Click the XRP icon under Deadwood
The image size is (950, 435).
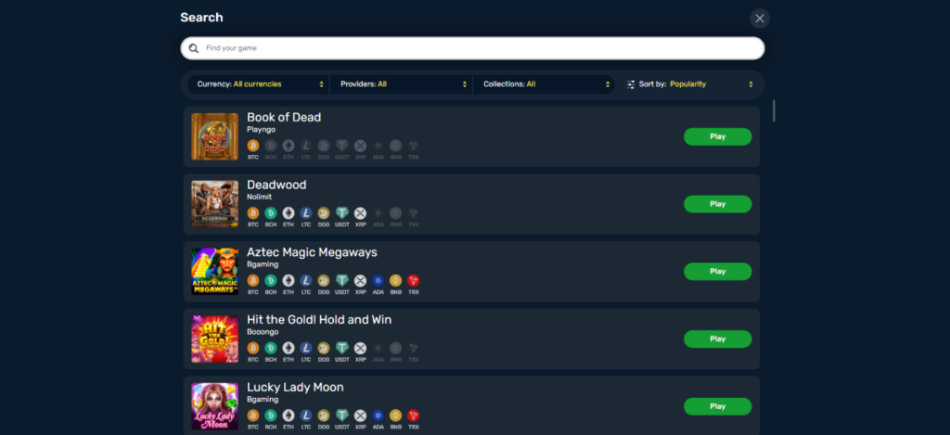361,213
